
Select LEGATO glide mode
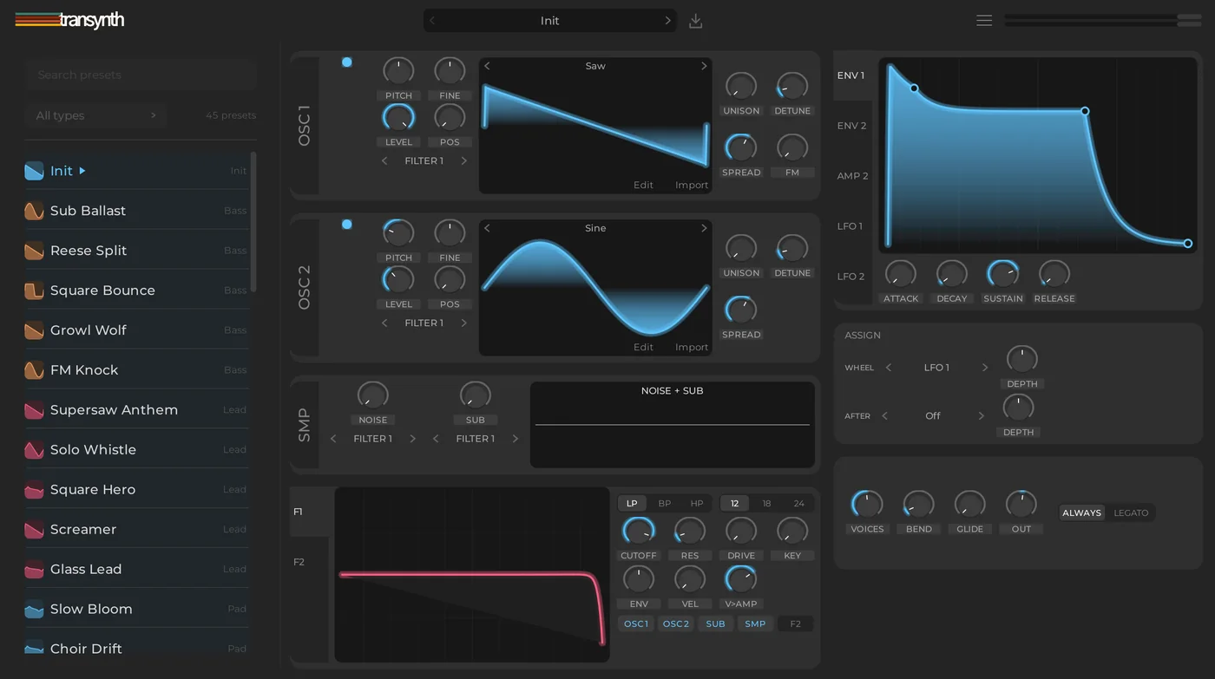click(x=1131, y=513)
